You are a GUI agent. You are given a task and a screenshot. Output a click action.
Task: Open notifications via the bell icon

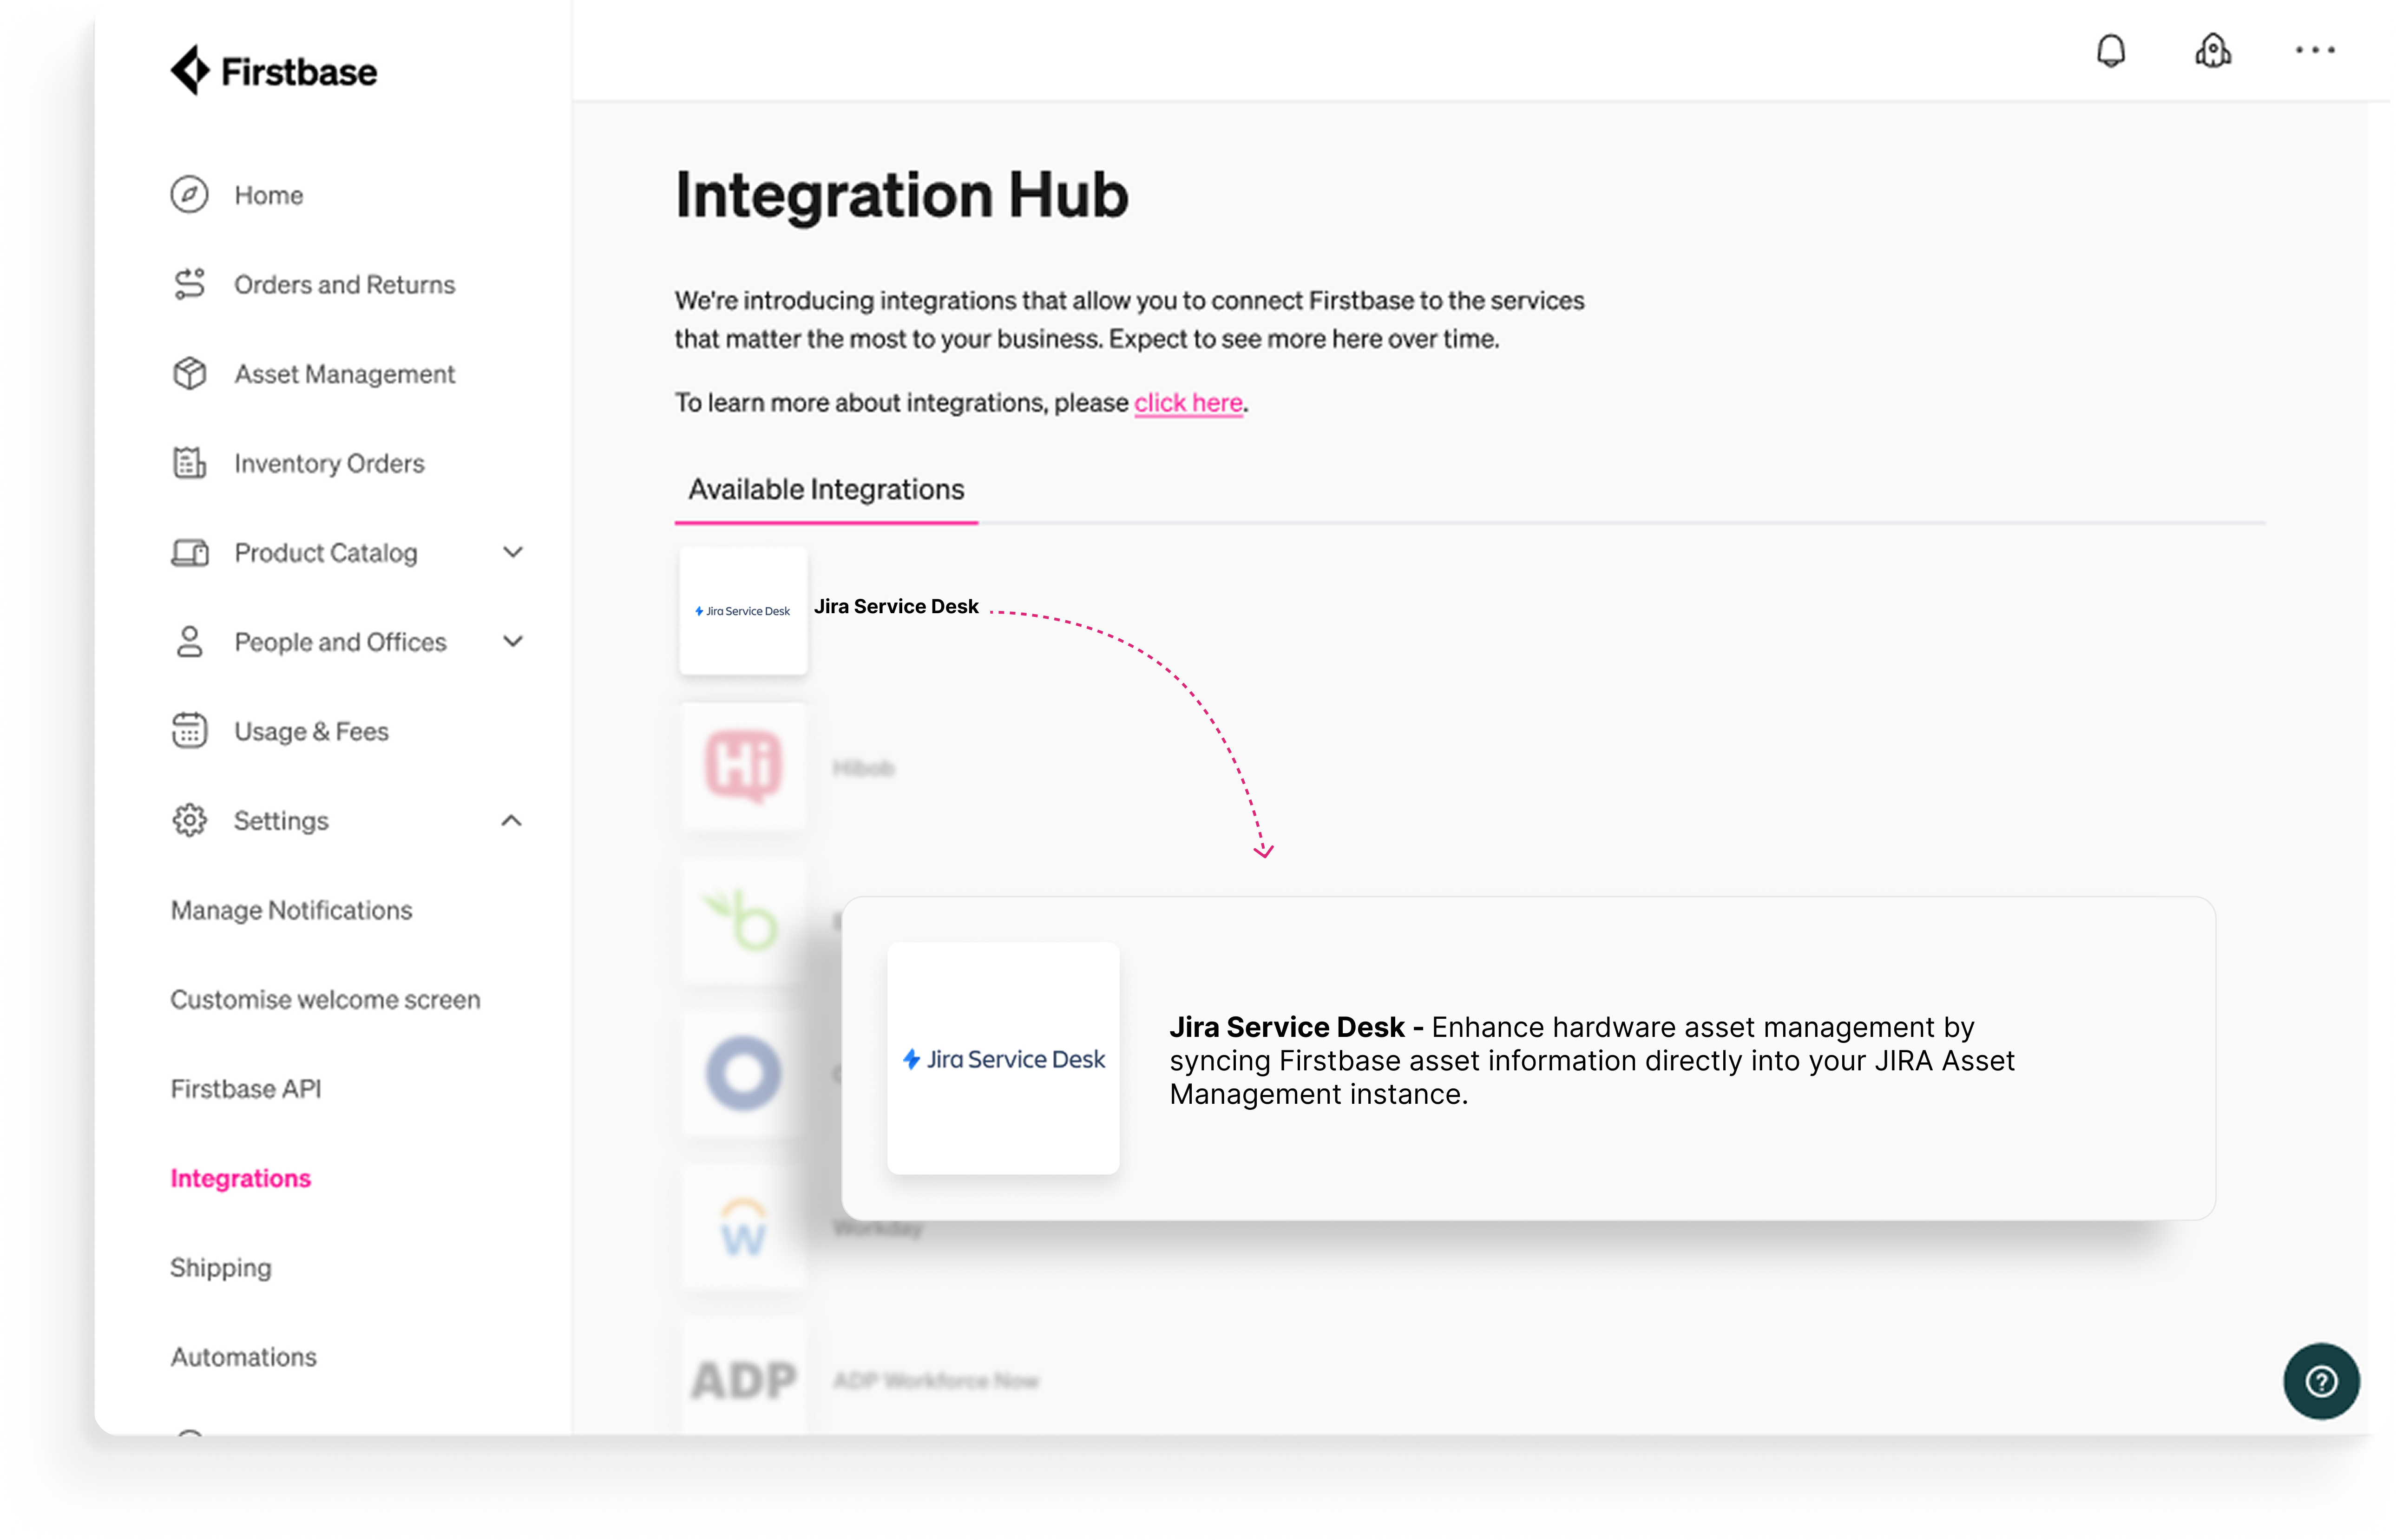tap(2112, 50)
